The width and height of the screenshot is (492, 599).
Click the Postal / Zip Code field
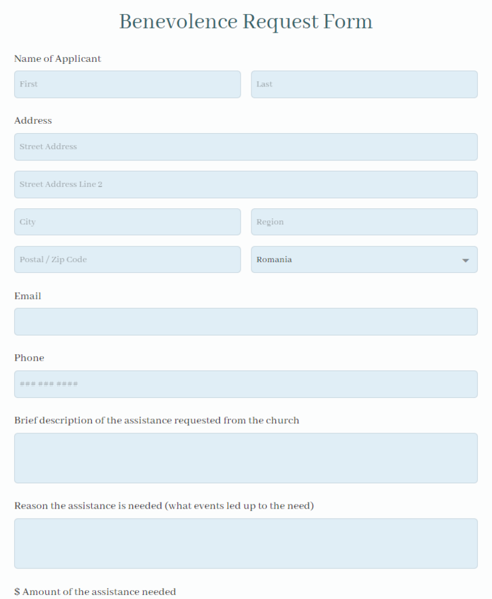(127, 260)
